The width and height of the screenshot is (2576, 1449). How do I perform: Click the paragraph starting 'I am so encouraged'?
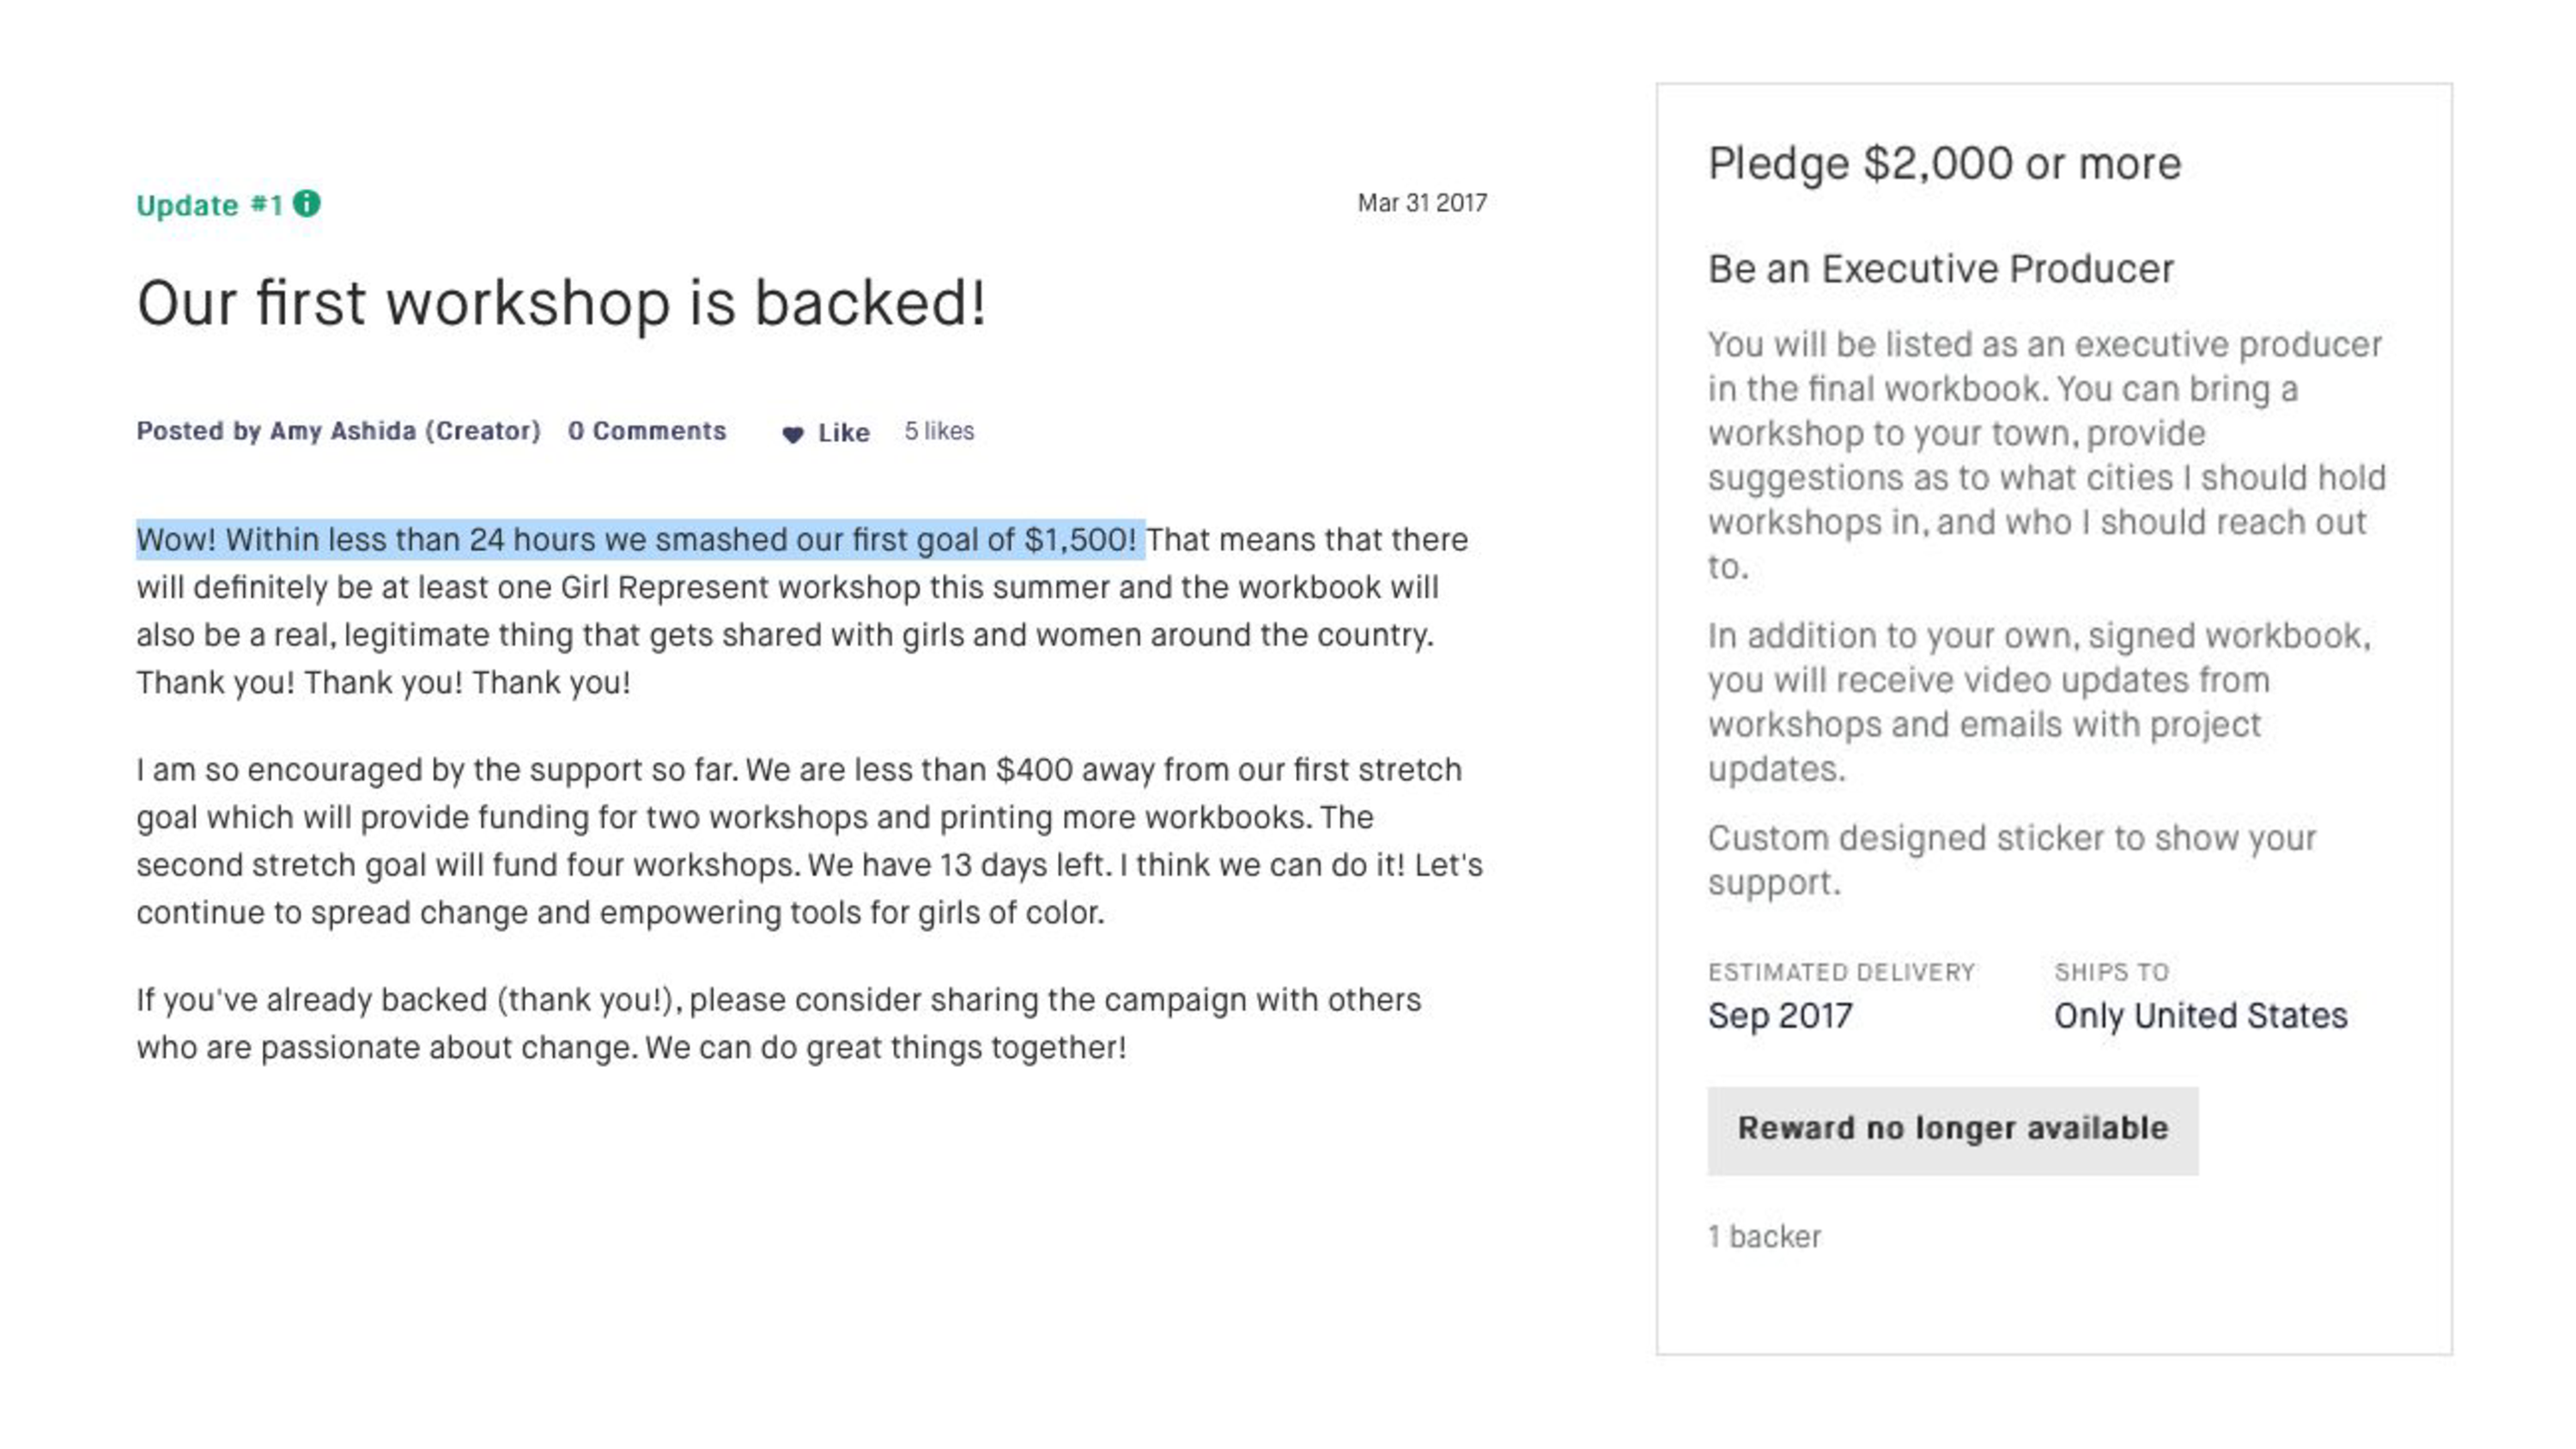[810, 841]
